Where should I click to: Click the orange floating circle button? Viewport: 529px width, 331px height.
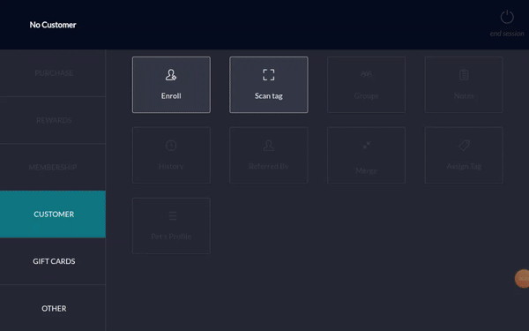click(522, 279)
